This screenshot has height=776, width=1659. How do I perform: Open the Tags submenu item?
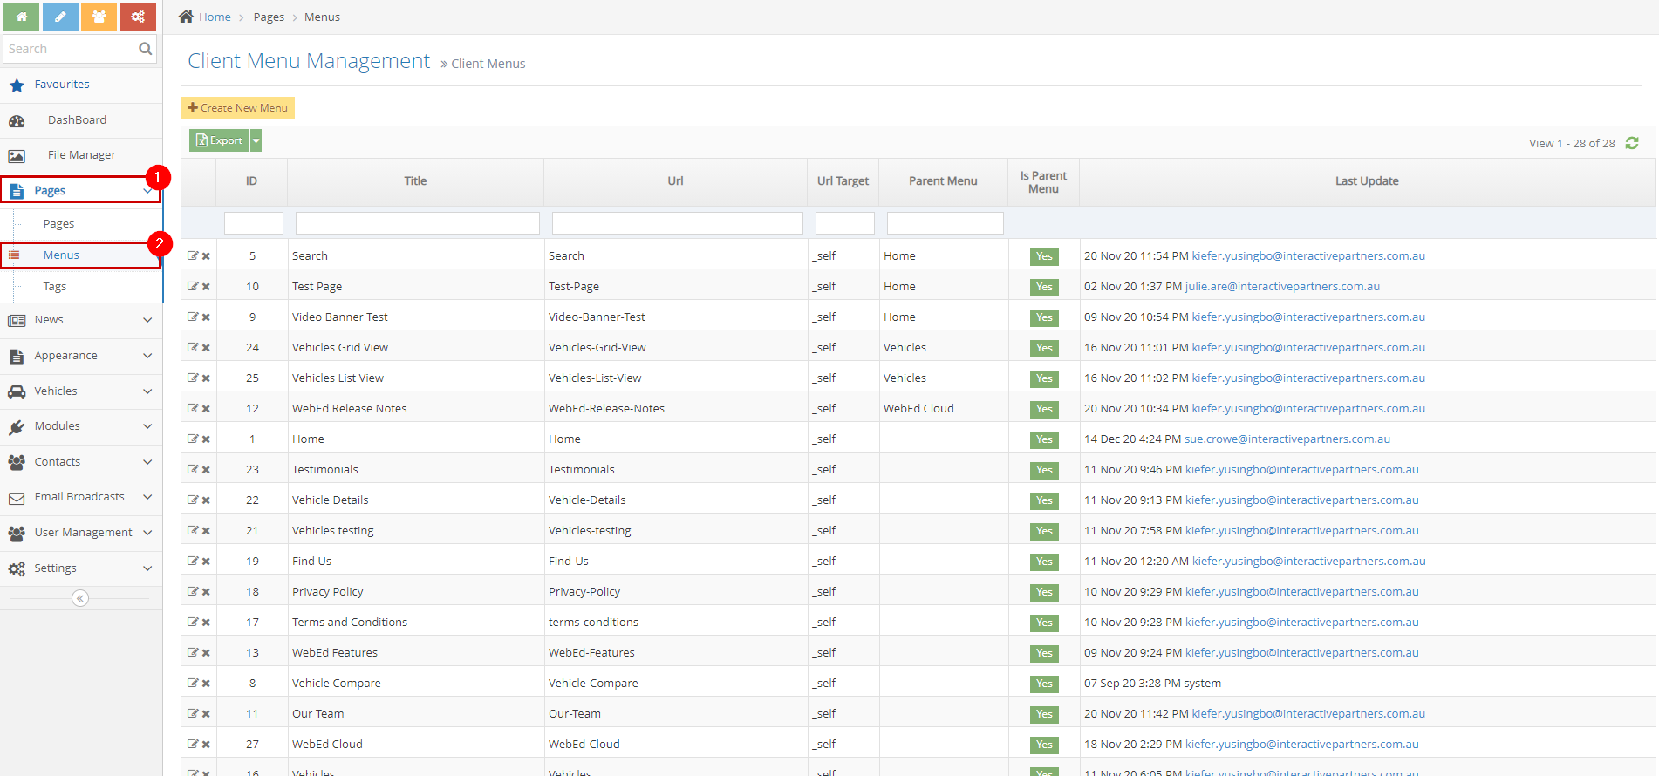click(x=55, y=287)
